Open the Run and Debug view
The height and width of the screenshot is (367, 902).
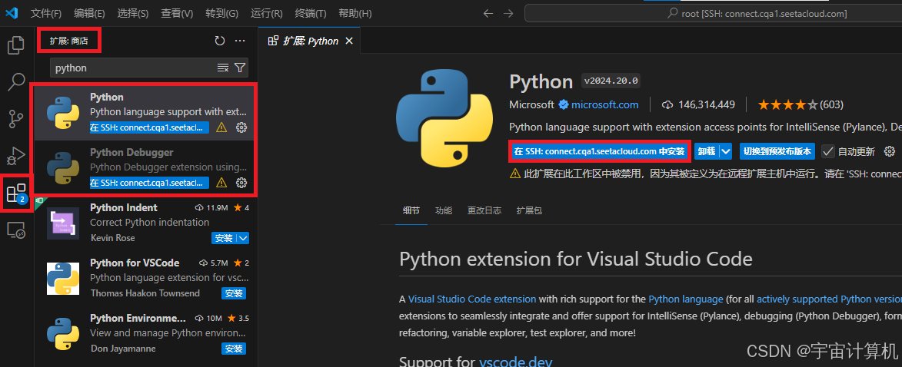pos(16,156)
